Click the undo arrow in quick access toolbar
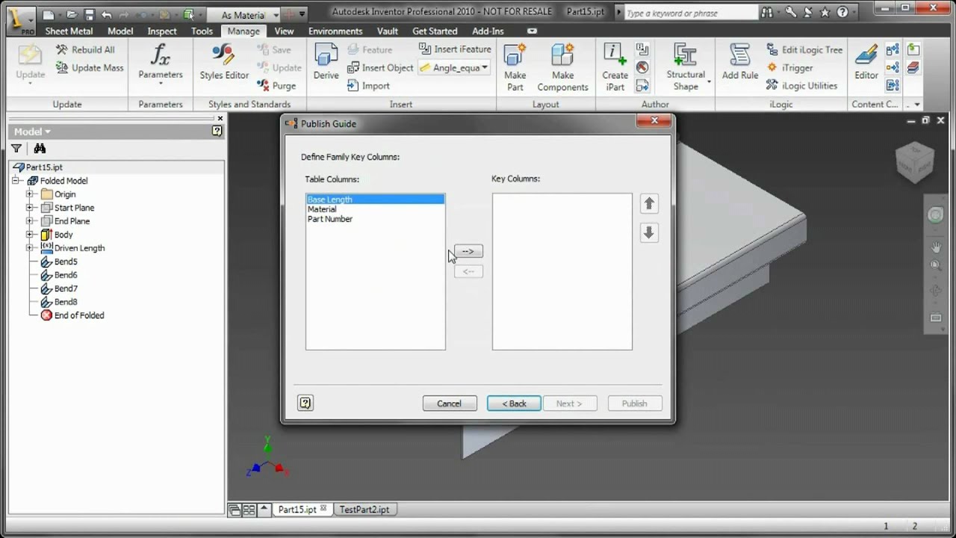The width and height of the screenshot is (956, 538). pyautogui.click(x=107, y=14)
